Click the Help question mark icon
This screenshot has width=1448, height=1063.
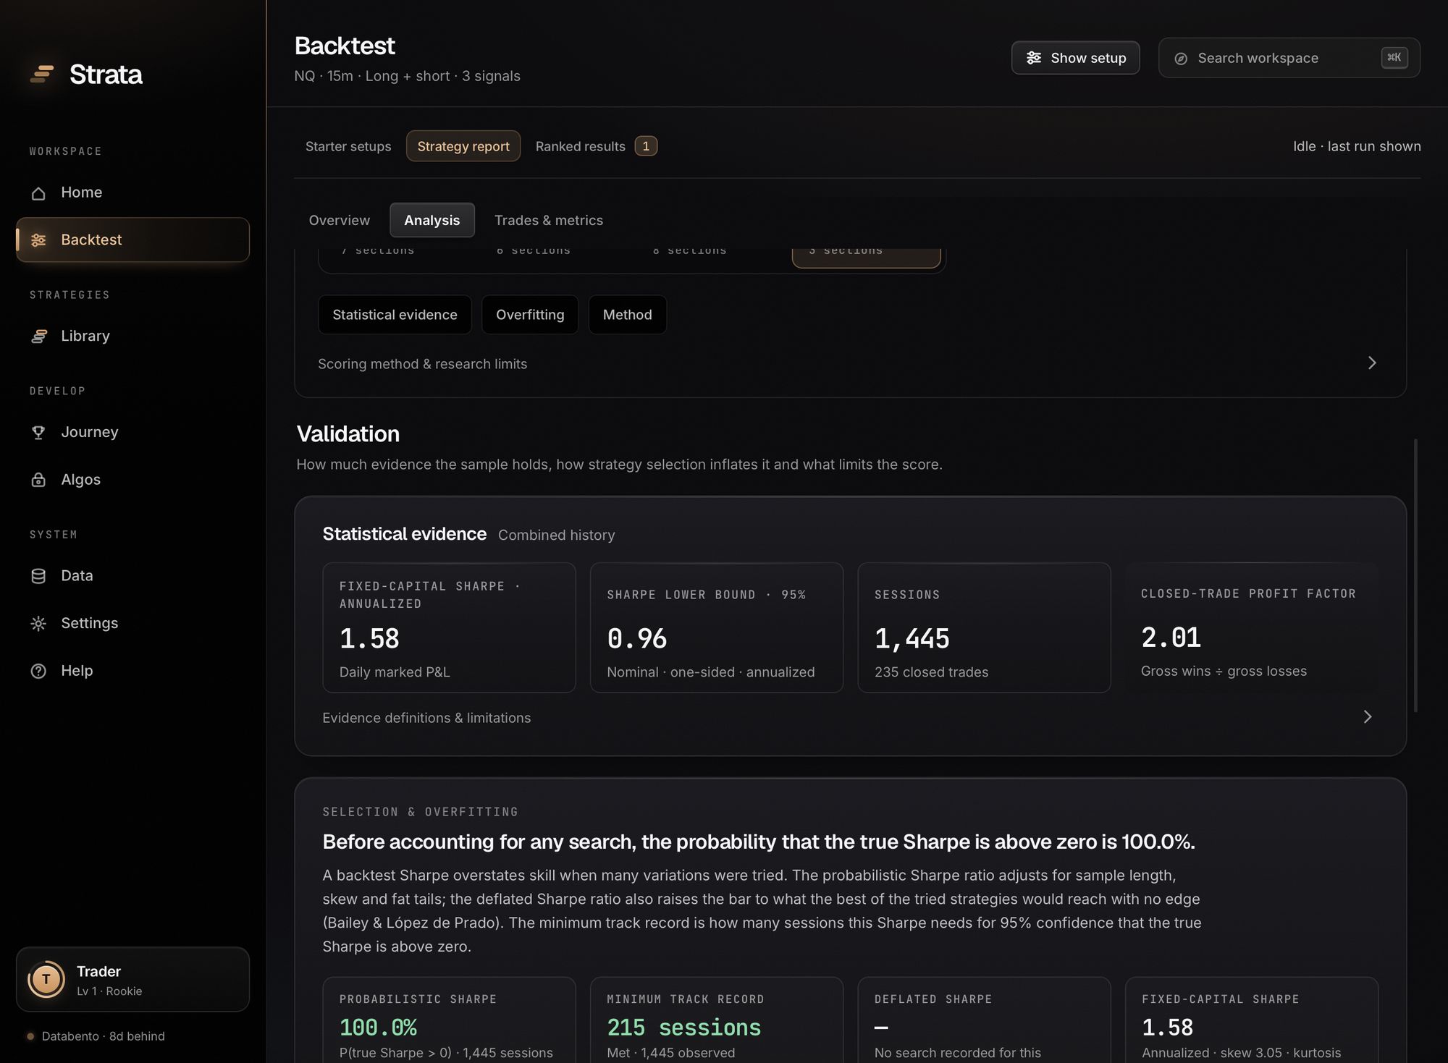38,671
